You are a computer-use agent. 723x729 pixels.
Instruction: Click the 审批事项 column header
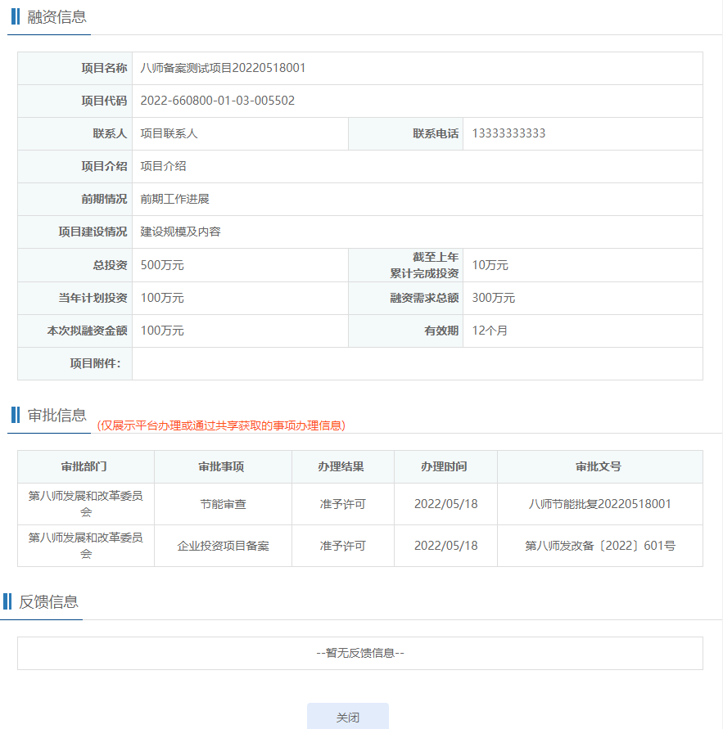click(222, 466)
